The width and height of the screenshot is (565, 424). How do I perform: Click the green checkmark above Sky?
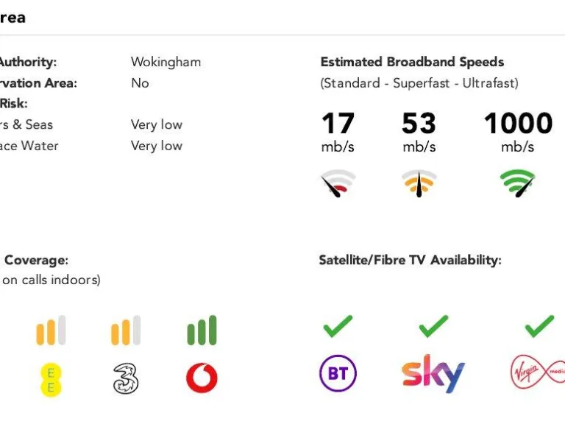pos(433,325)
